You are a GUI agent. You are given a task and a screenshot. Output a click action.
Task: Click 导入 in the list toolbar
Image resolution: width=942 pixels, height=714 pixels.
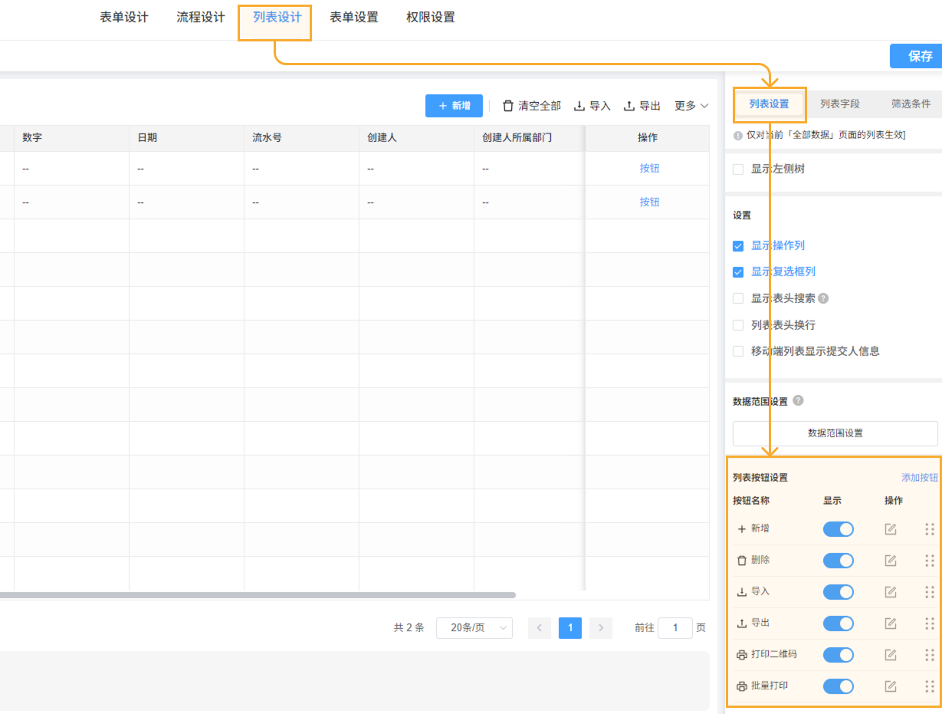pyautogui.click(x=592, y=106)
